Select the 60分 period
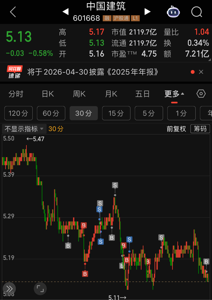This screenshot has height=300, width=212. click(x=51, y=113)
